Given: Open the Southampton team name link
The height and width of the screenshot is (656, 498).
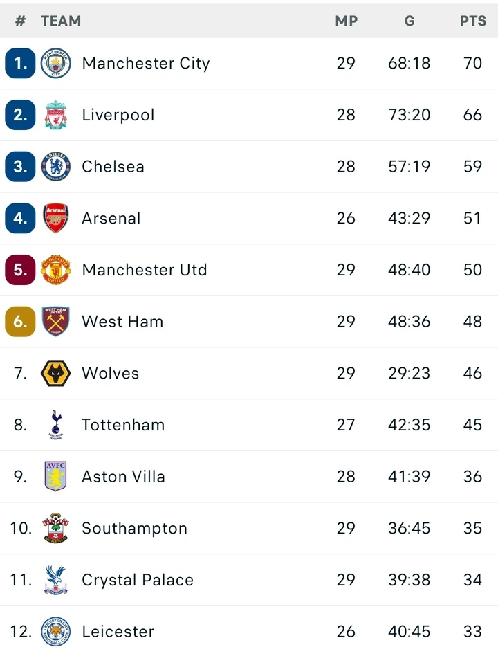Looking at the screenshot, I should pyautogui.click(x=134, y=528).
